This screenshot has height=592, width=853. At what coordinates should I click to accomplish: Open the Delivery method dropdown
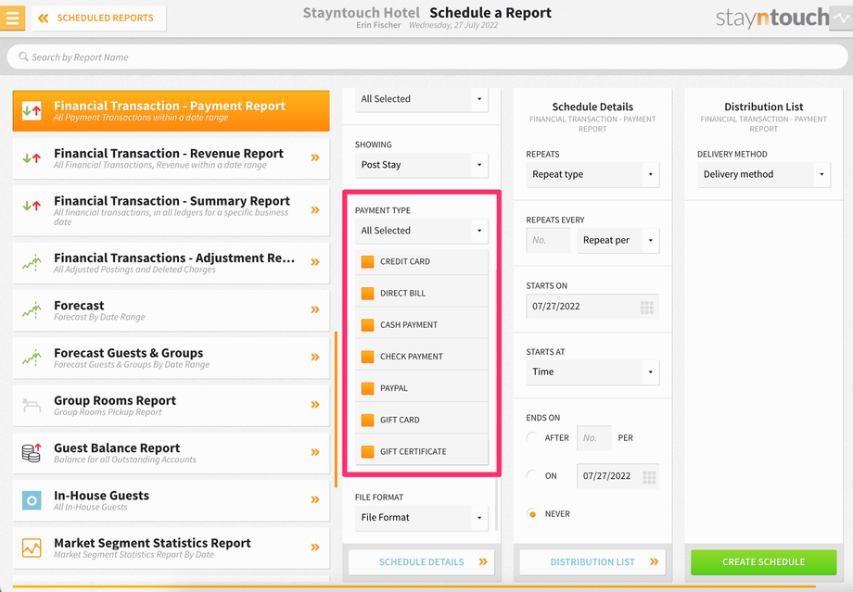[764, 174]
